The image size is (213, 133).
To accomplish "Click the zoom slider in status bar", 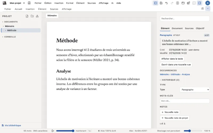I will 193,131.
